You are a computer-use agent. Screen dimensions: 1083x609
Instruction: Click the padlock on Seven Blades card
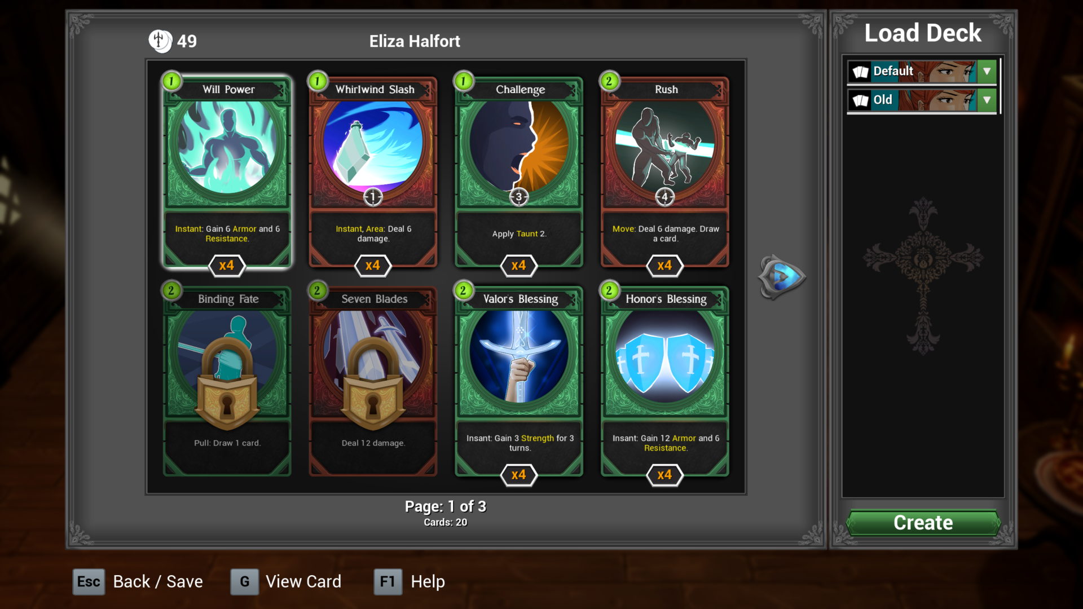tap(373, 383)
